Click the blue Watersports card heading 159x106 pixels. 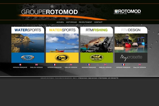[28, 30]
